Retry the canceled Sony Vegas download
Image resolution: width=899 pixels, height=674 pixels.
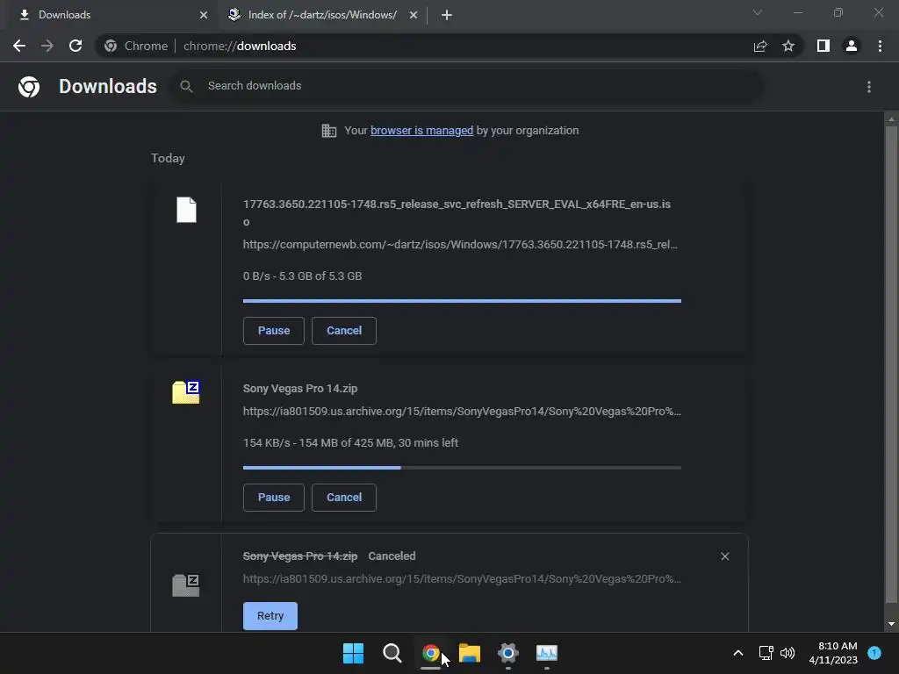click(x=270, y=616)
